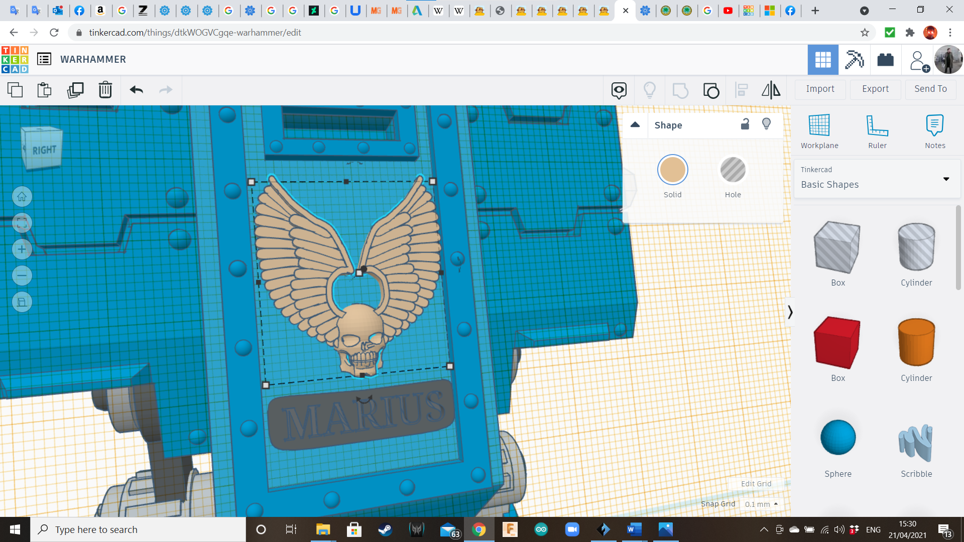Zoom in with plus button
Image resolution: width=964 pixels, height=542 pixels.
point(22,249)
